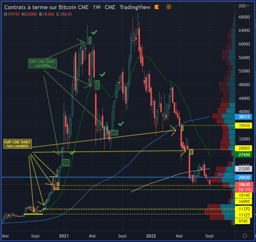Click the 28905 yellow price label
256x242 pixels.
[x=243, y=148]
